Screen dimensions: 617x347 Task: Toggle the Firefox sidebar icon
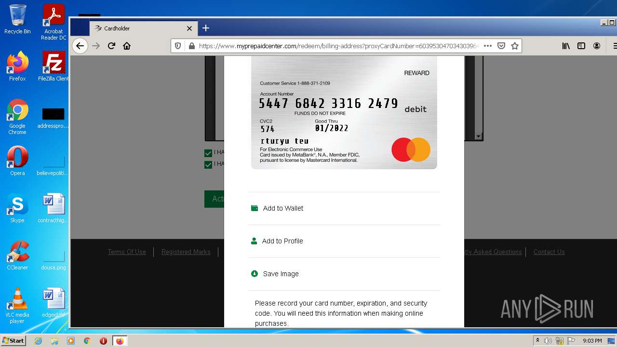click(581, 46)
